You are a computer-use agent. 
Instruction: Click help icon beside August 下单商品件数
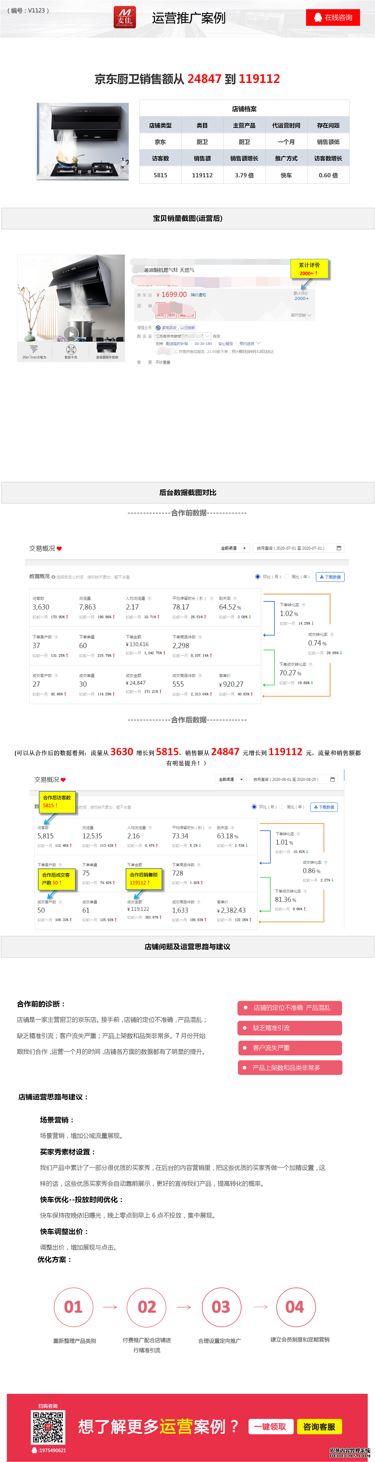pos(199,865)
